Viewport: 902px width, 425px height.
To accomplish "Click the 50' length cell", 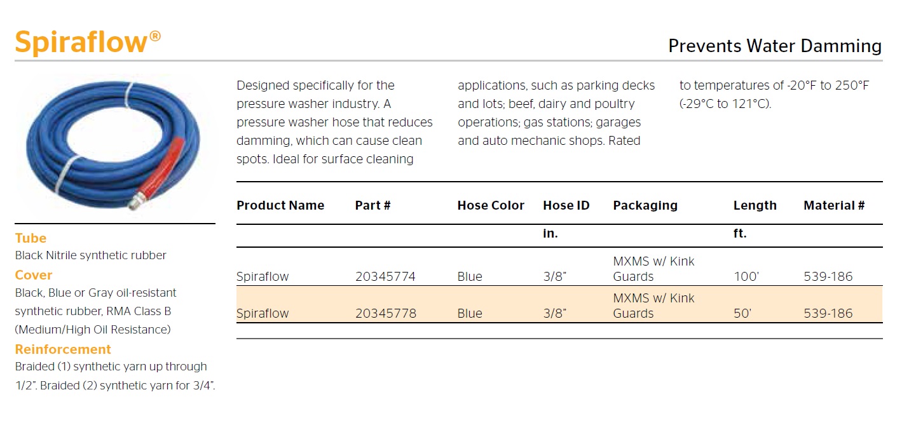I will pos(744,313).
